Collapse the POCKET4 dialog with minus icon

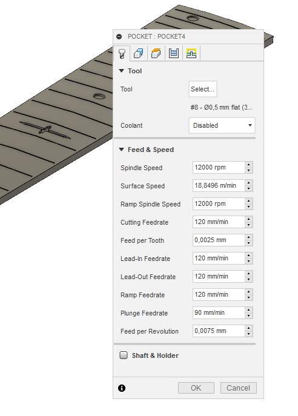coord(119,36)
